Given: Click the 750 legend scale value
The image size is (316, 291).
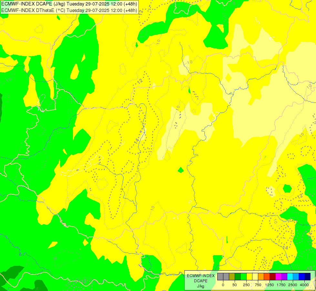Looking at the screenshot, I should click(258, 285).
